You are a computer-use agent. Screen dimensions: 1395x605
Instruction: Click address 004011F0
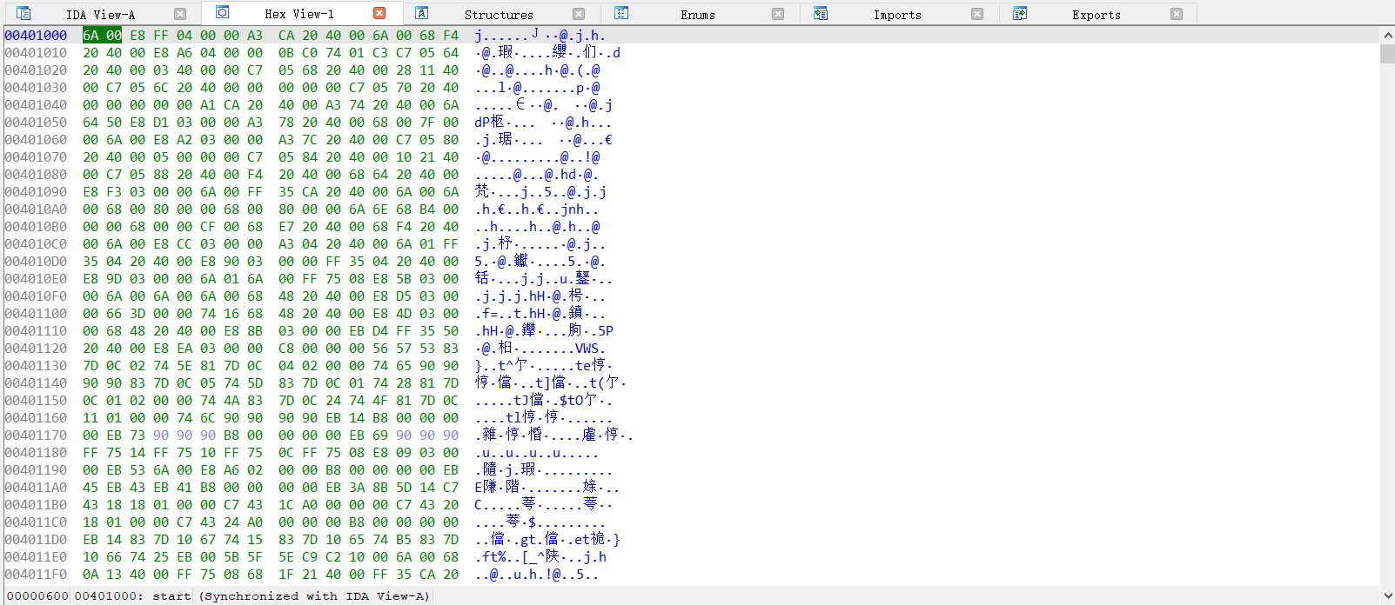tap(36, 575)
